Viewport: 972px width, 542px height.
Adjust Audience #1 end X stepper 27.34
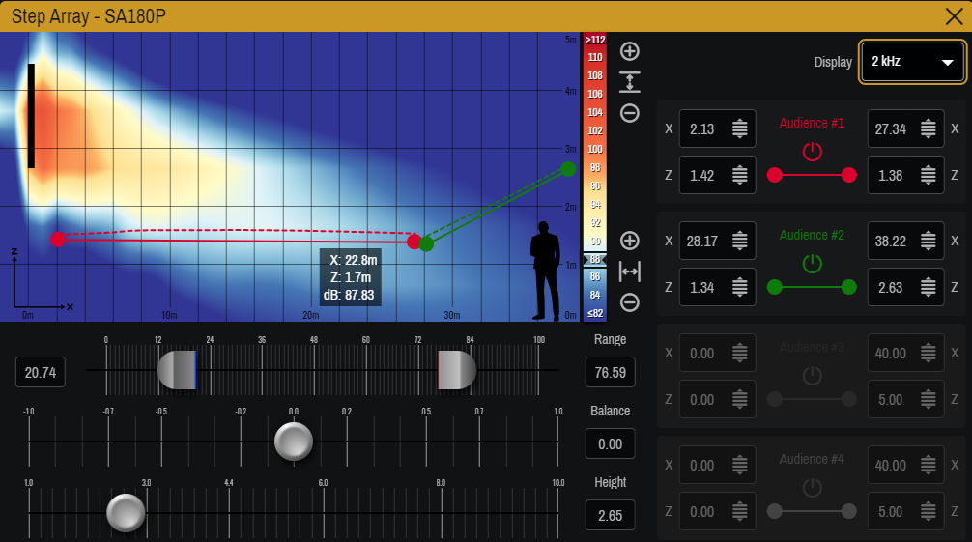928,129
